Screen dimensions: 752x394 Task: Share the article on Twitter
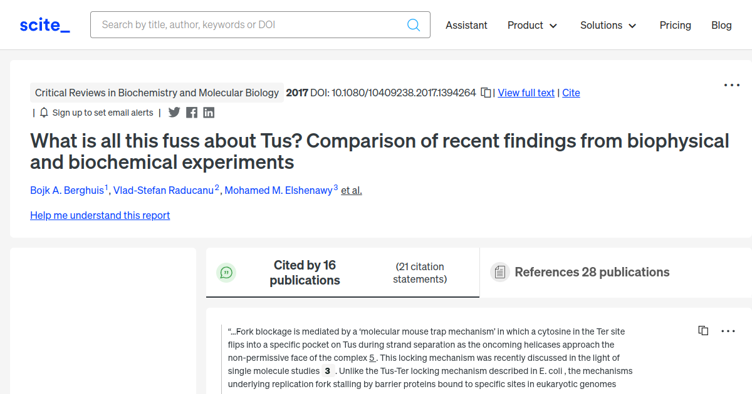pyautogui.click(x=174, y=113)
